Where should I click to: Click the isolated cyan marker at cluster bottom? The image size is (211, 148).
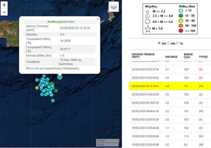tap(53, 100)
